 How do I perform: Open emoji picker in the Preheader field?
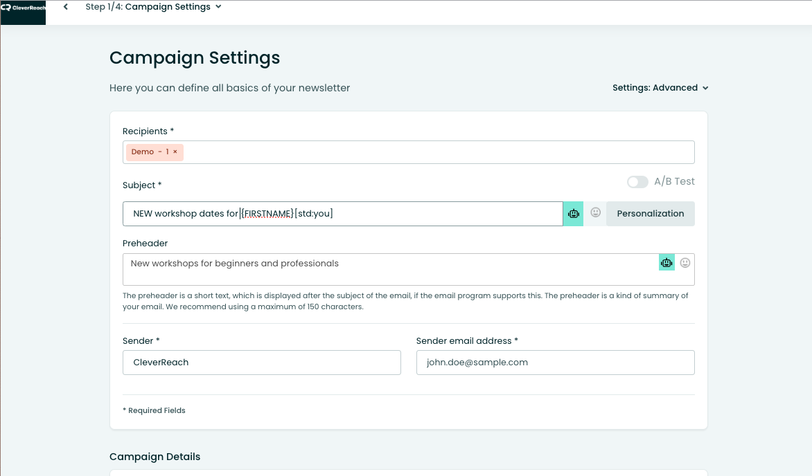(x=685, y=262)
